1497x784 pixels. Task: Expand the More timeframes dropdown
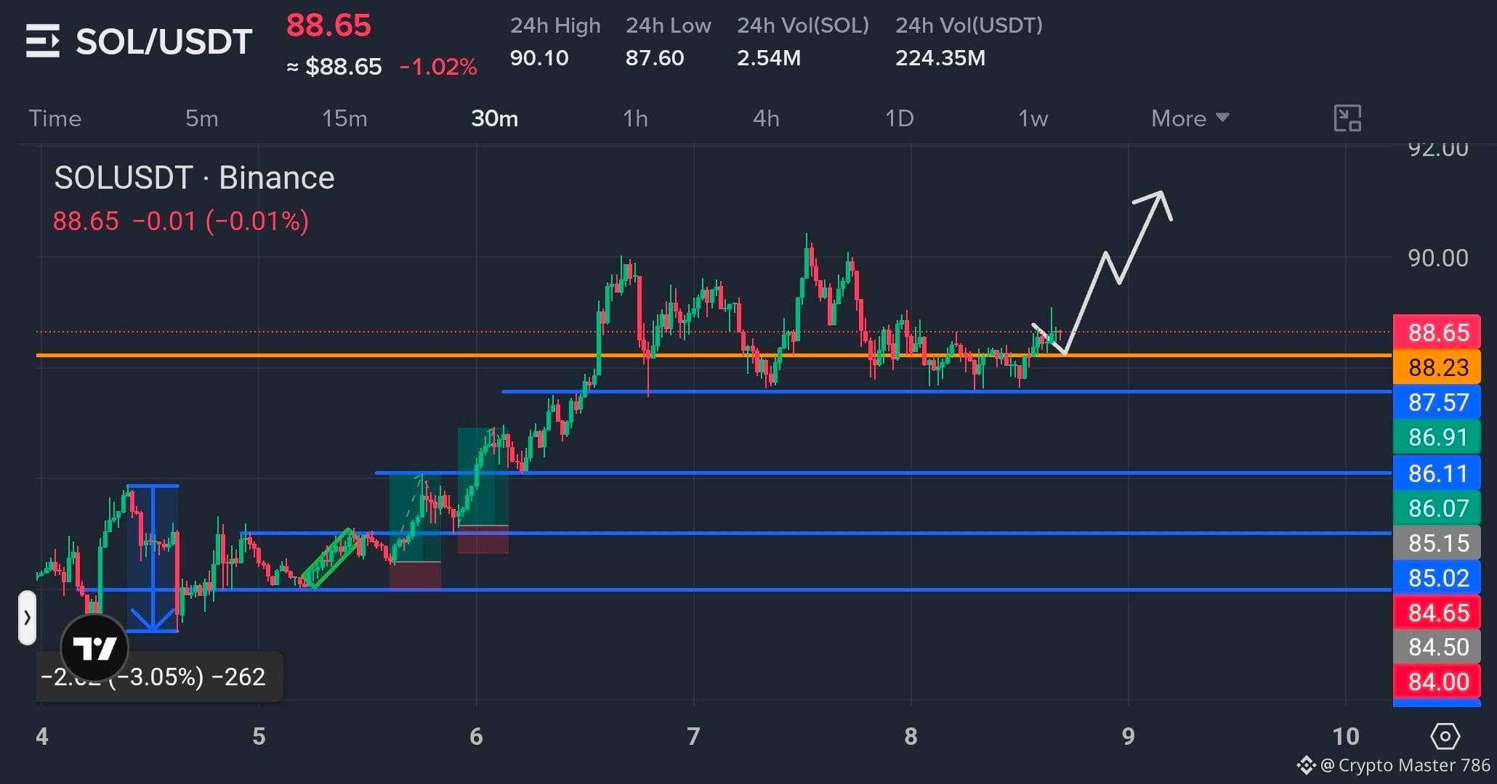pyautogui.click(x=1190, y=118)
